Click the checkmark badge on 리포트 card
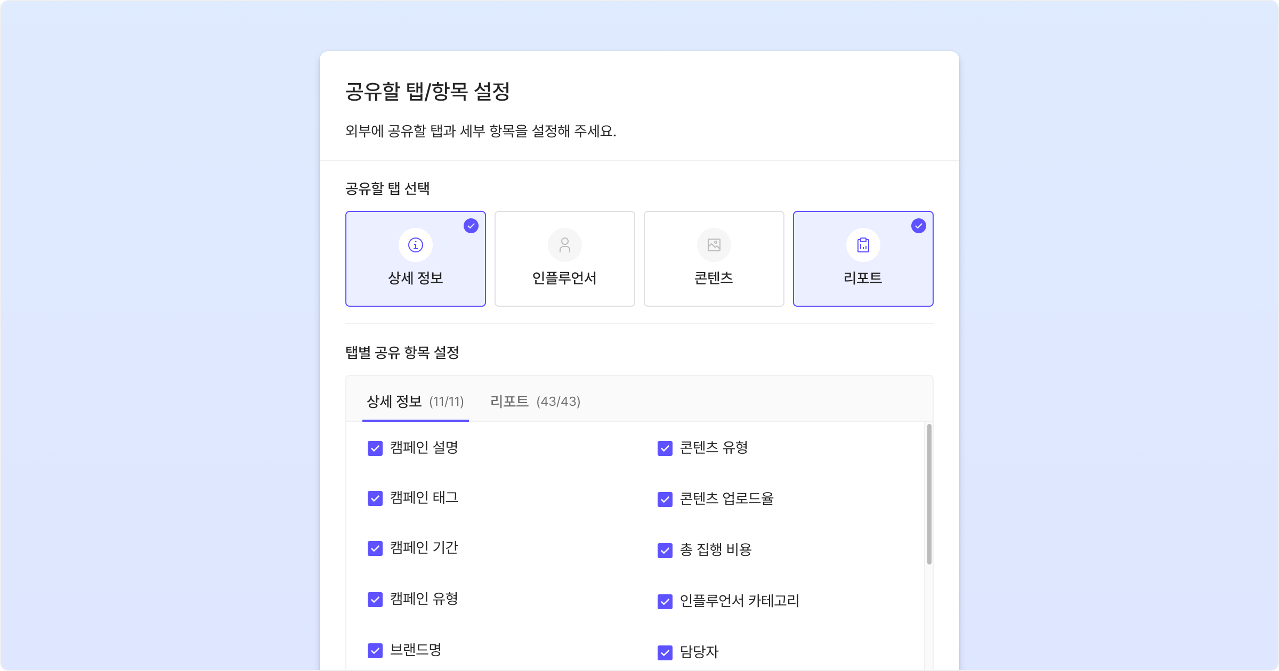 [x=919, y=226]
